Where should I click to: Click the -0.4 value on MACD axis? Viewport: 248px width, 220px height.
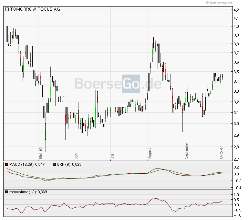238,188
